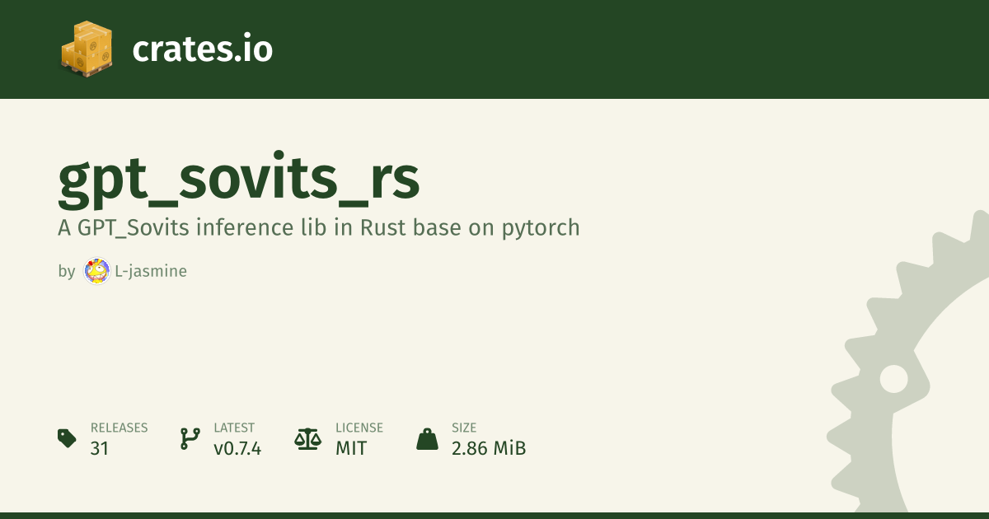Select the License label

click(x=359, y=428)
